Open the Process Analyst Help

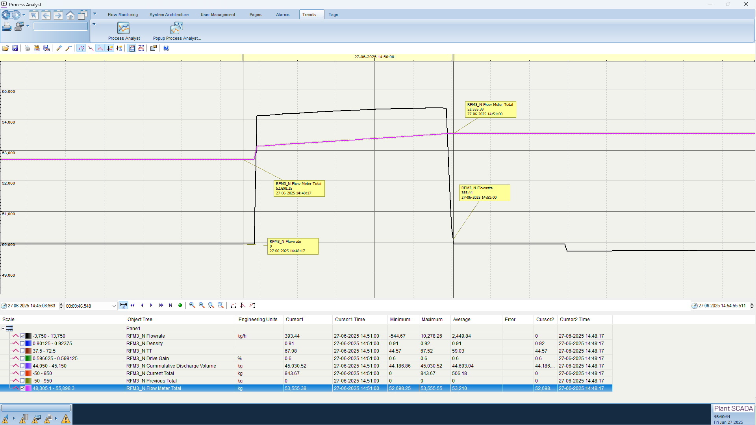[x=166, y=48]
